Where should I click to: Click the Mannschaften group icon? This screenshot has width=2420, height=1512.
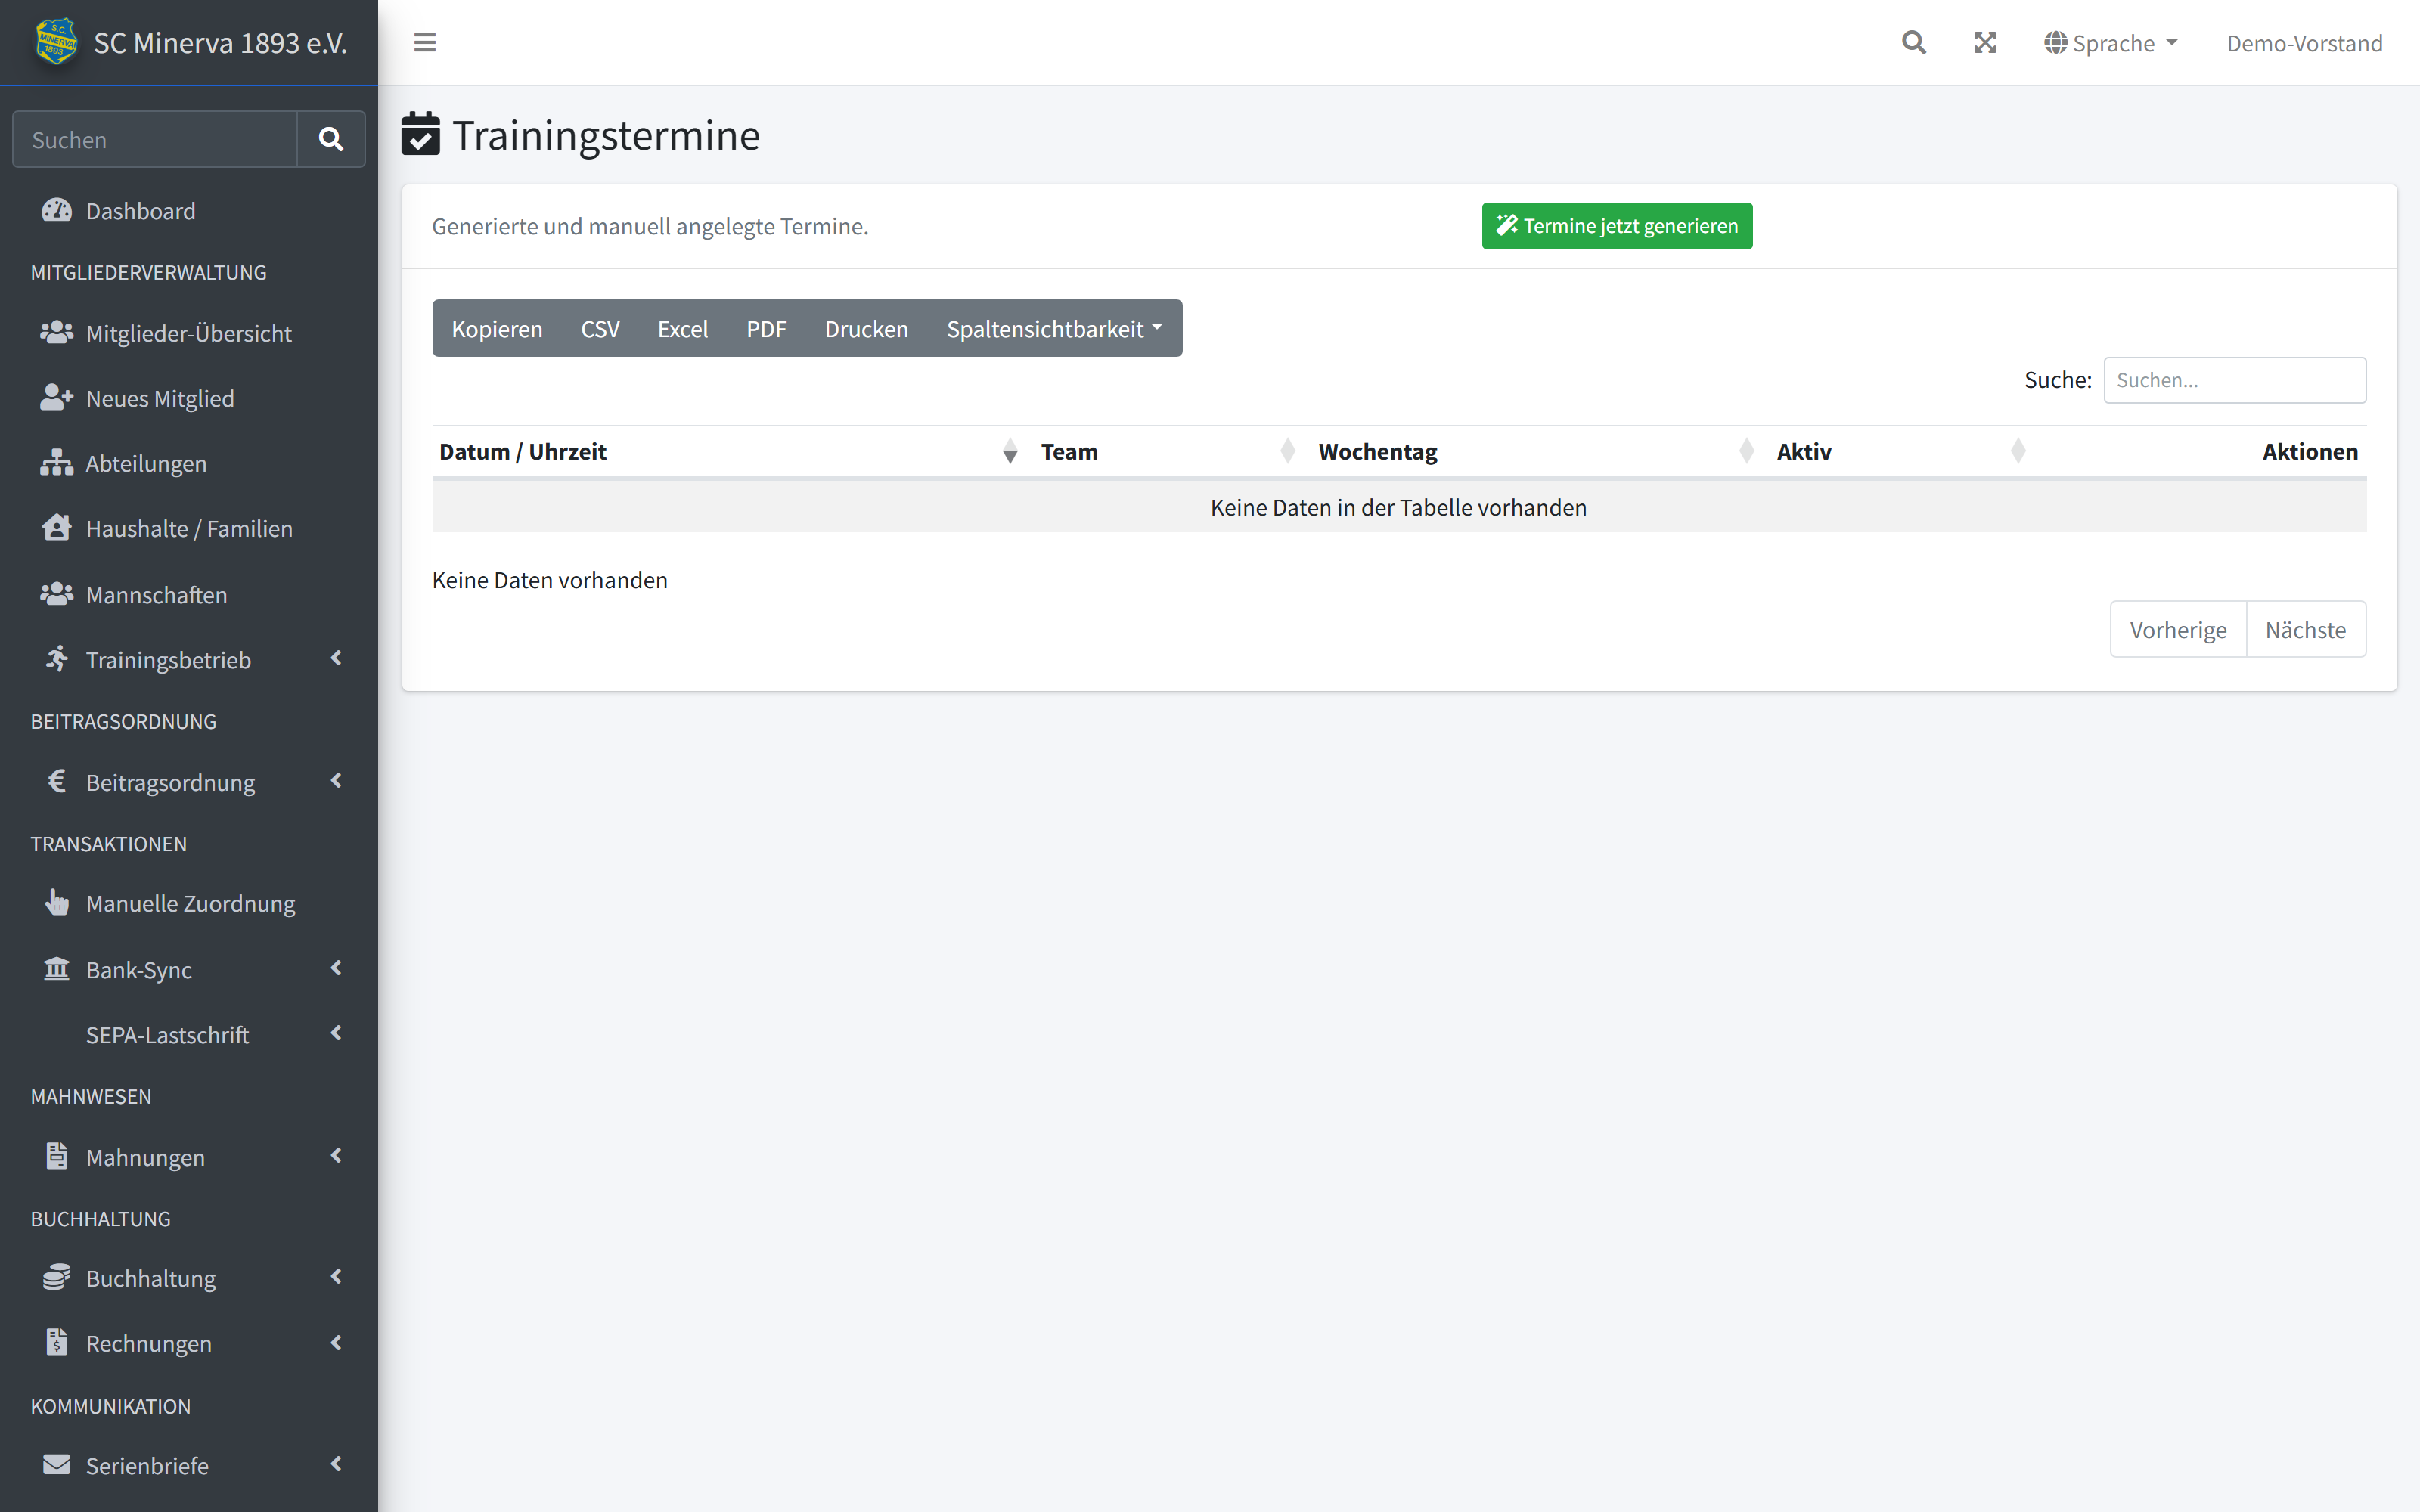57,594
